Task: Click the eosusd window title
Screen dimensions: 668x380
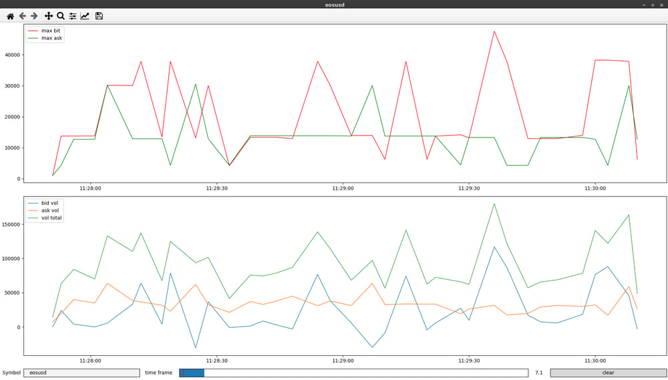Action: [x=335, y=5]
